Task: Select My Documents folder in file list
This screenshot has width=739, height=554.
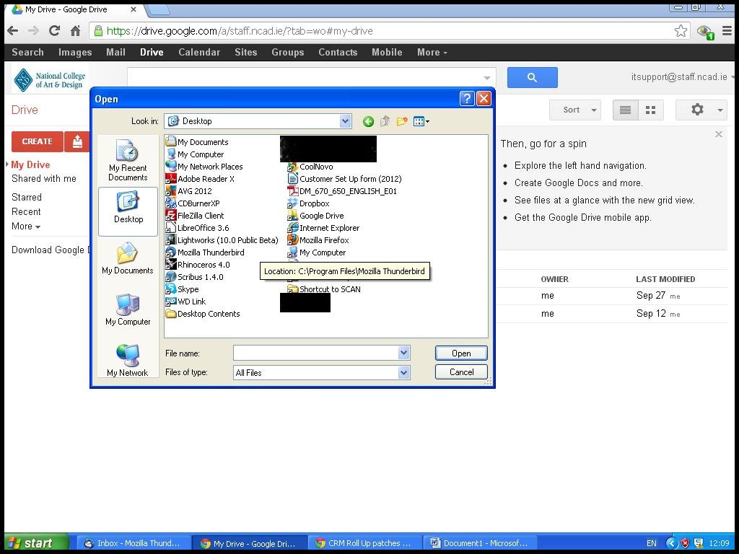Action: coord(196,142)
